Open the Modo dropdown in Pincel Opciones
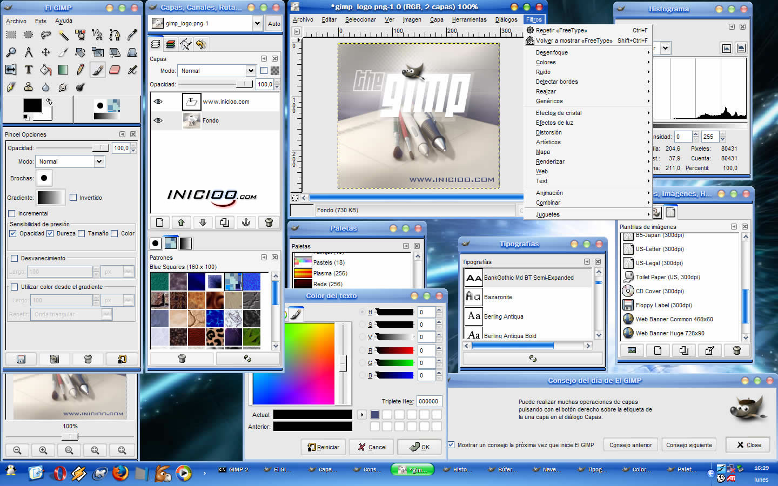This screenshot has height=486, width=778. [x=70, y=161]
